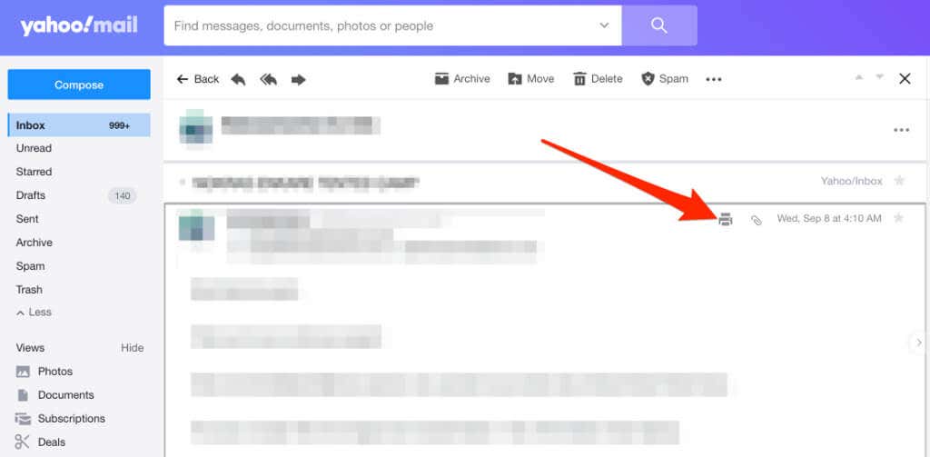Click the printer icon in message header
Image resolution: width=930 pixels, height=457 pixels.
click(726, 220)
